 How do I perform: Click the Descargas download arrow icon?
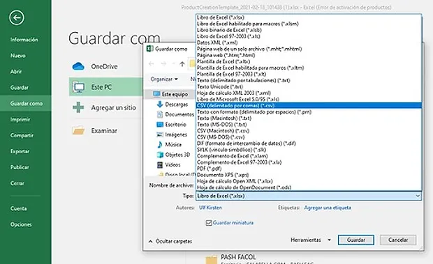point(160,104)
